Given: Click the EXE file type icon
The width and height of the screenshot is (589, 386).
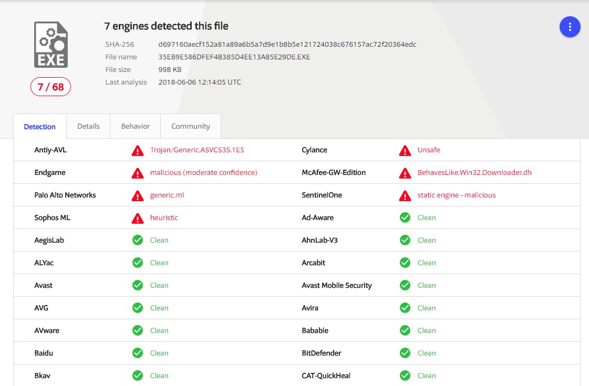Looking at the screenshot, I should [51, 45].
